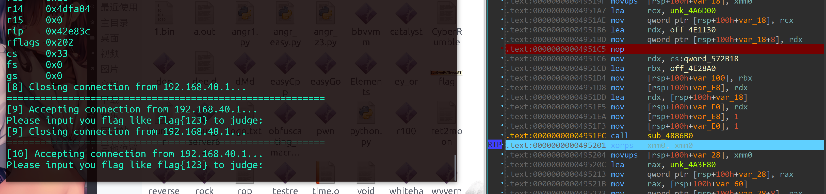The width and height of the screenshot is (826, 194).
Task: Click the pwn executable icon
Action: tap(326, 113)
